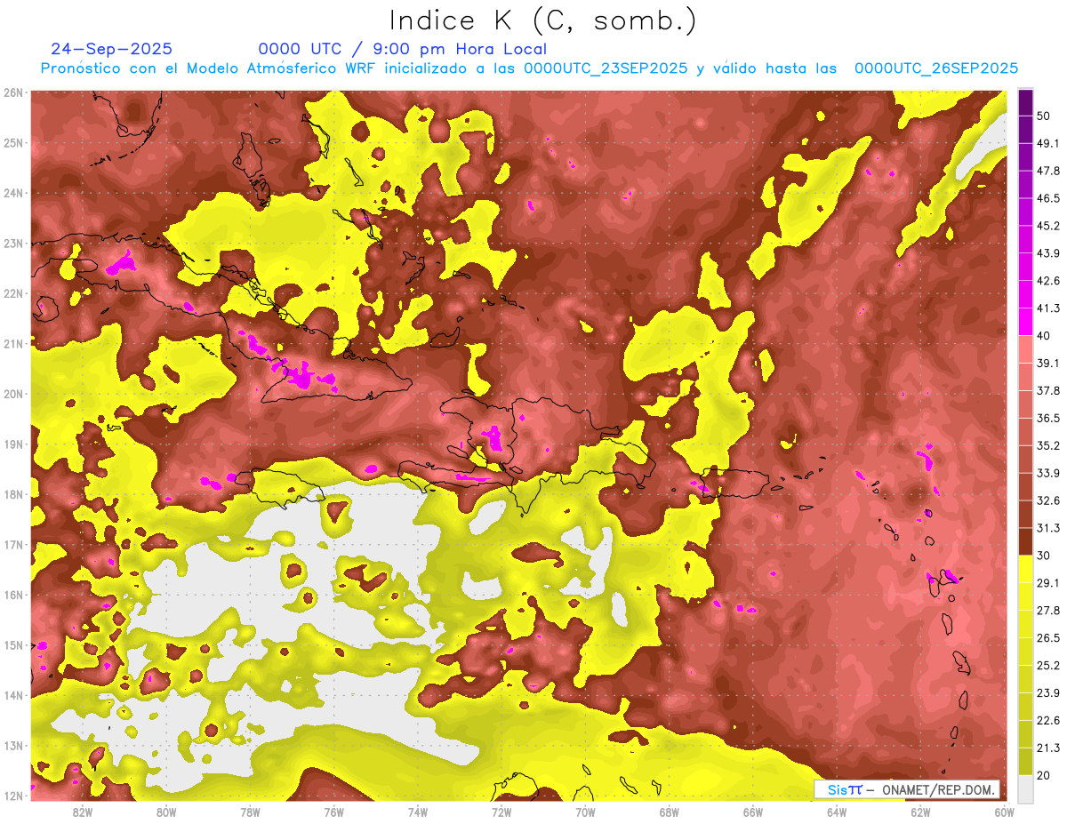Click the colorbar threshold '30'
This screenshot has width=1067, height=824.
(1045, 556)
